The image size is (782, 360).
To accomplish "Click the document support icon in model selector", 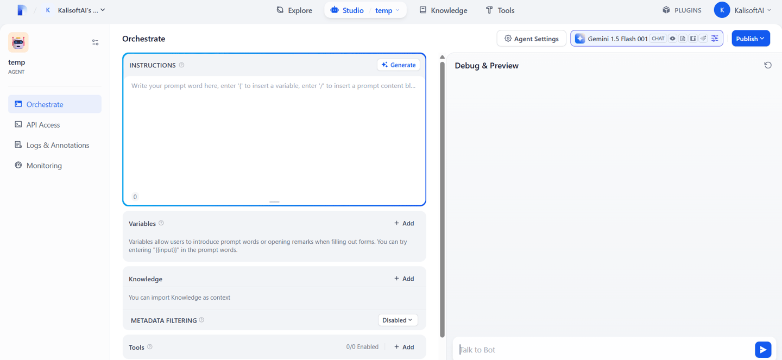I will click(x=683, y=39).
